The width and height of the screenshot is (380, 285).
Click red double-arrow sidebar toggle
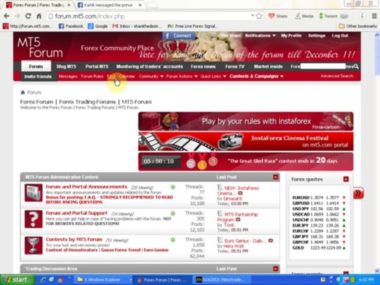pyautogui.click(x=358, y=193)
